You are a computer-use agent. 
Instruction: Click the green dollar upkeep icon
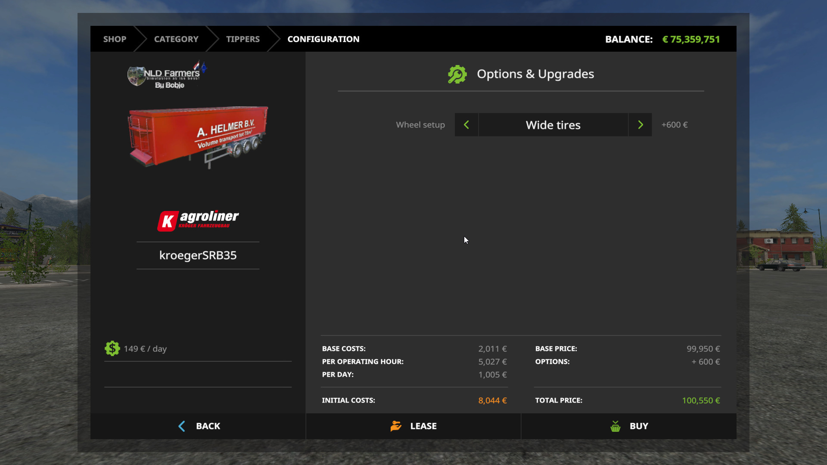[112, 348]
